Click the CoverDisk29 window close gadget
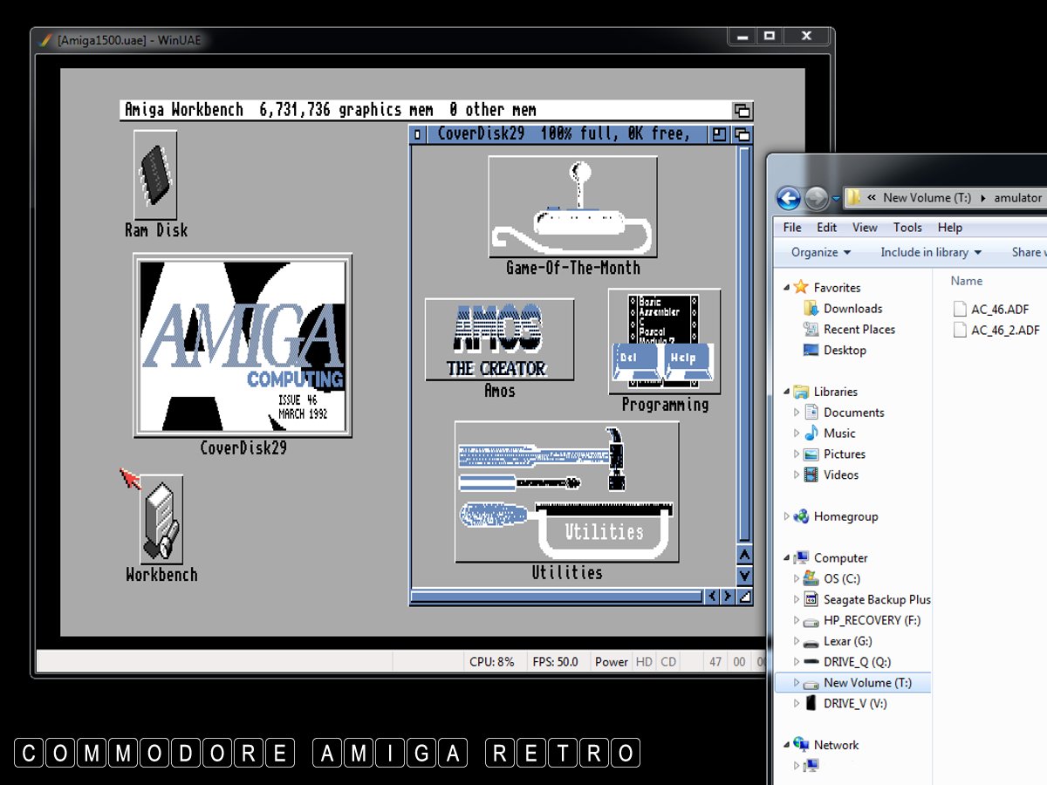The width and height of the screenshot is (1047, 785). [418, 134]
